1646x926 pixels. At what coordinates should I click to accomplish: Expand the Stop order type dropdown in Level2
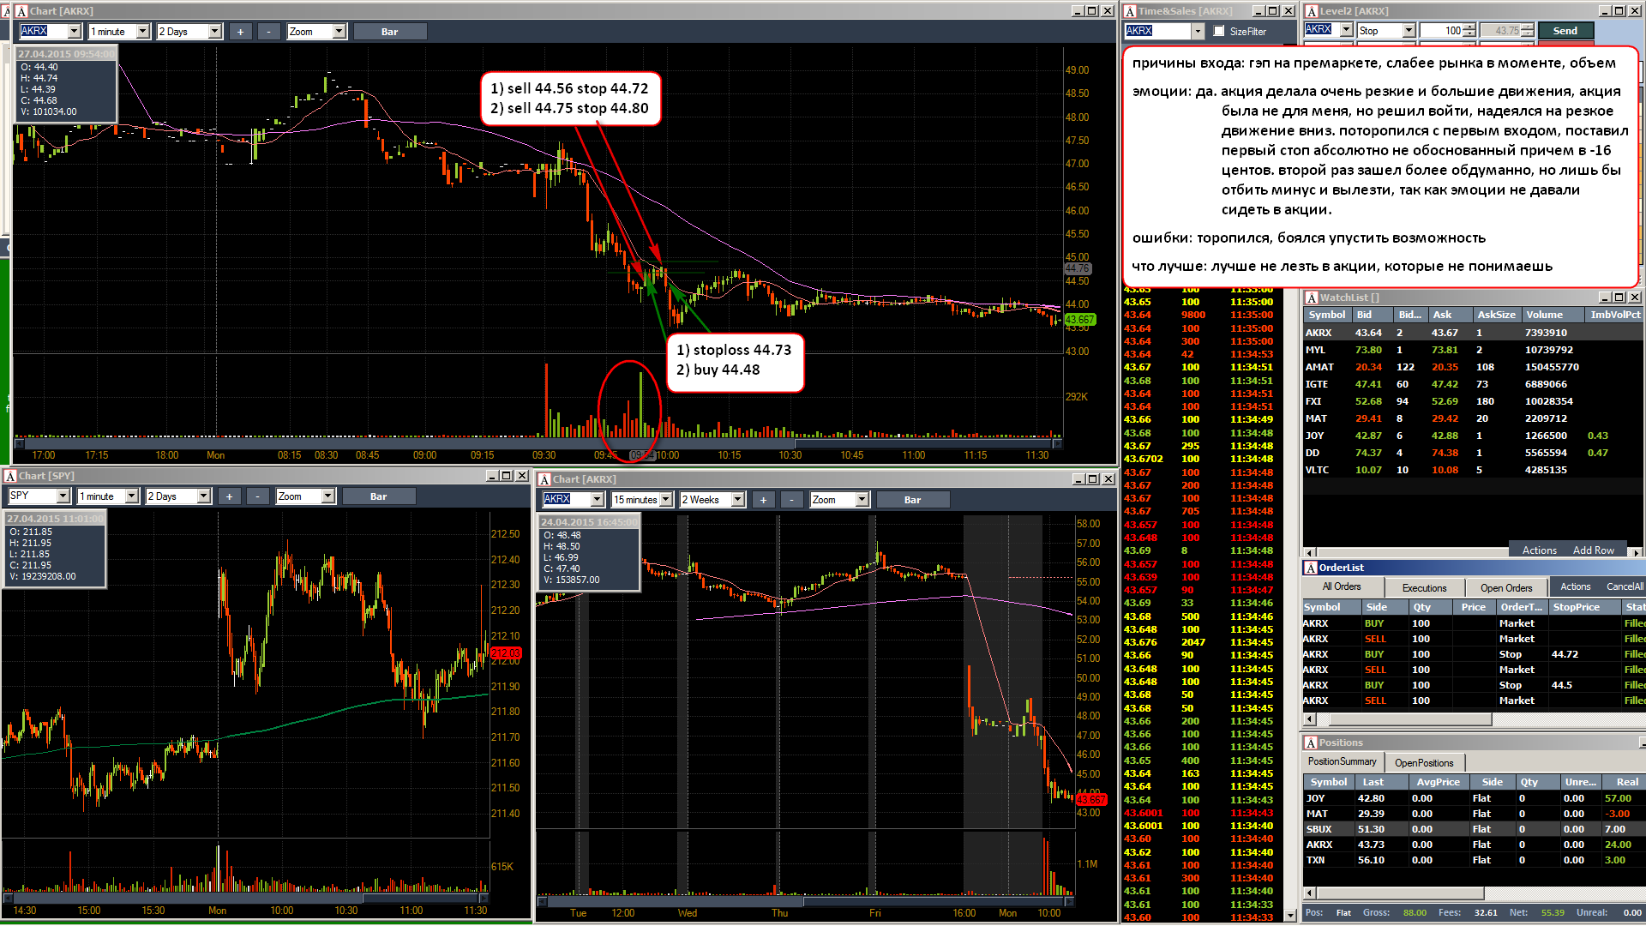[x=1408, y=31]
